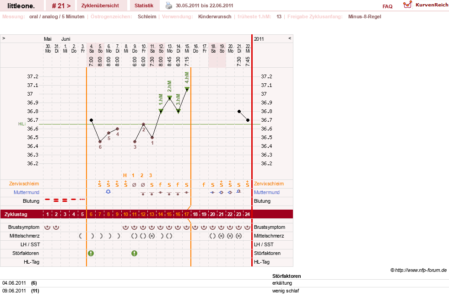Go to next cycle with the > after #21

(x=69, y=6)
